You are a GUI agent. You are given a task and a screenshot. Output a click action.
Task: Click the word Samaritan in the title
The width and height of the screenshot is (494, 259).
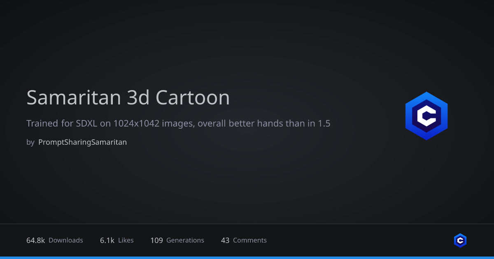(x=74, y=98)
